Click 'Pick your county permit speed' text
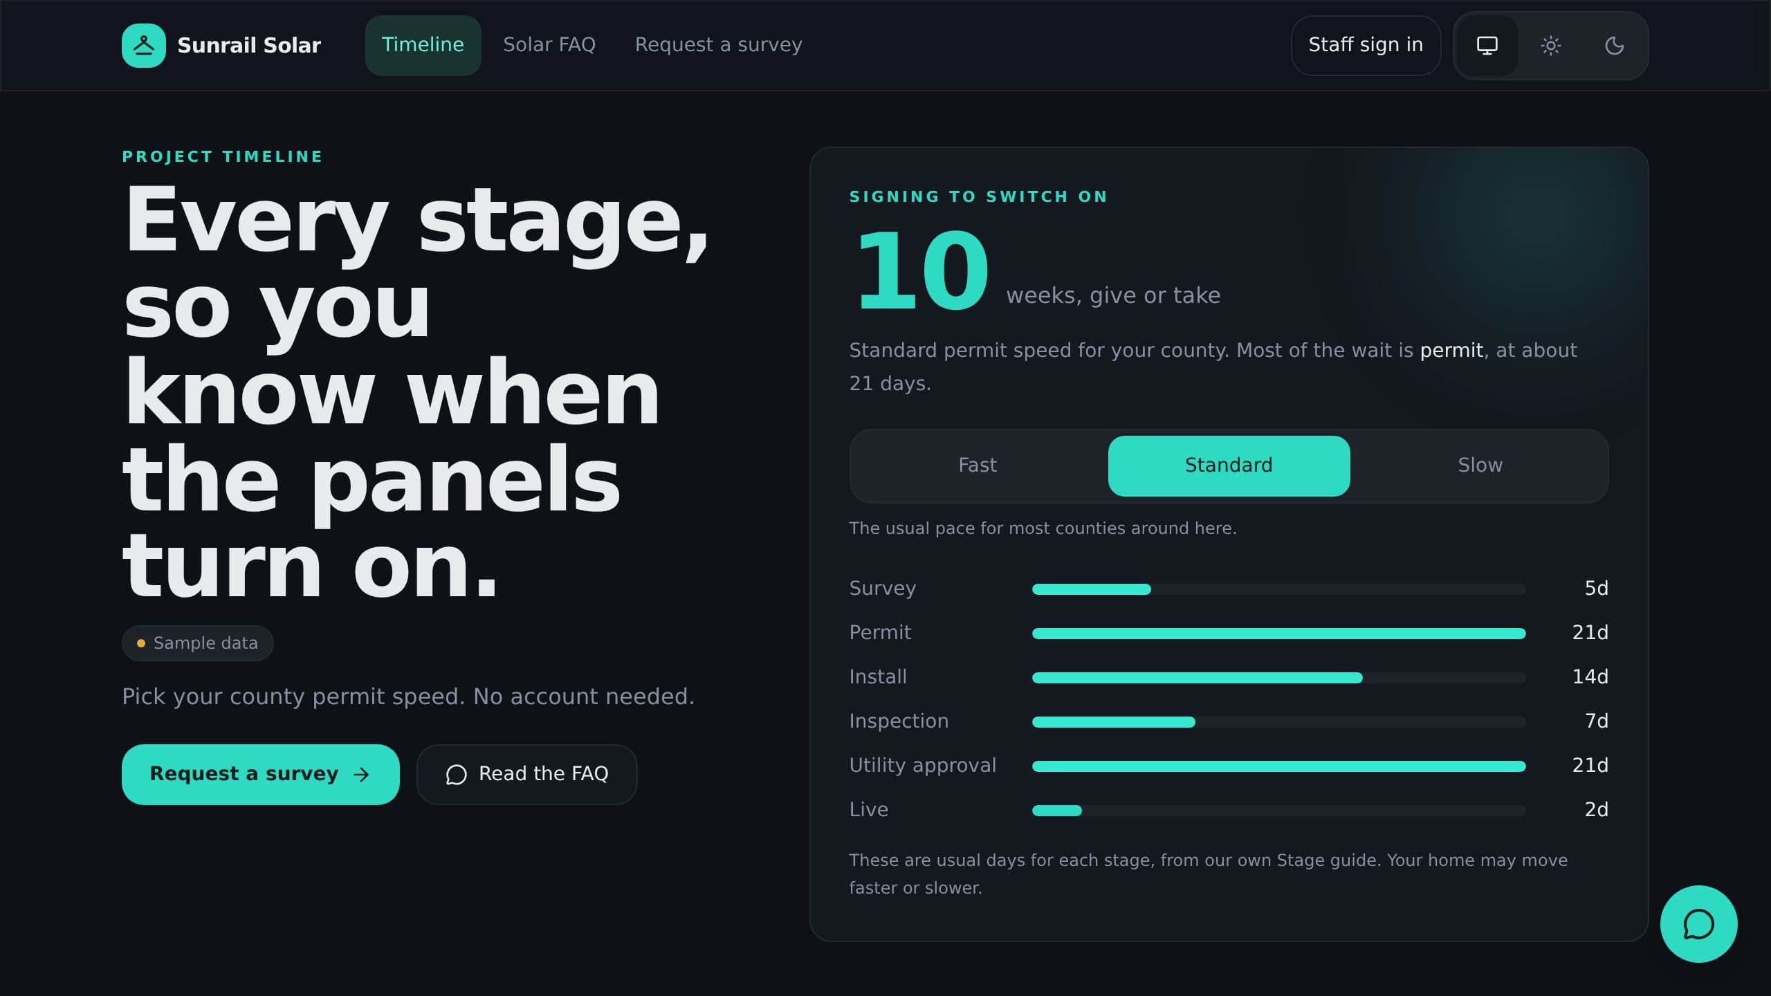Image resolution: width=1771 pixels, height=996 pixels. 408,697
